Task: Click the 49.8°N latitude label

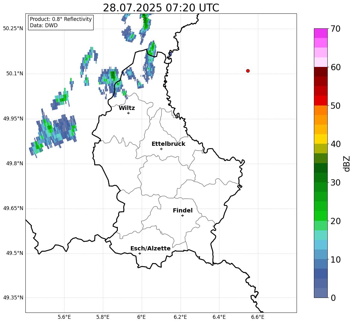Action: [x=15, y=163]
